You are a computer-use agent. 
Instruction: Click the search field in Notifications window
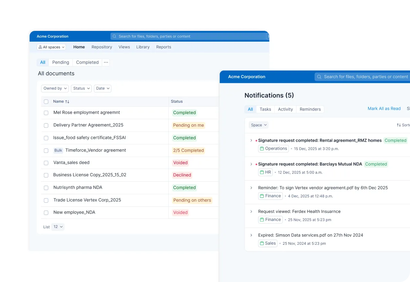(362, 77)
